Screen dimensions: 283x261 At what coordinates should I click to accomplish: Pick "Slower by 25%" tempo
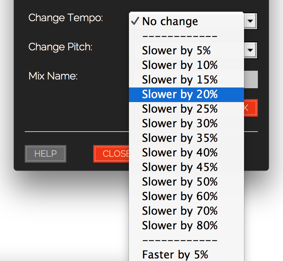[x=180, y=109]
